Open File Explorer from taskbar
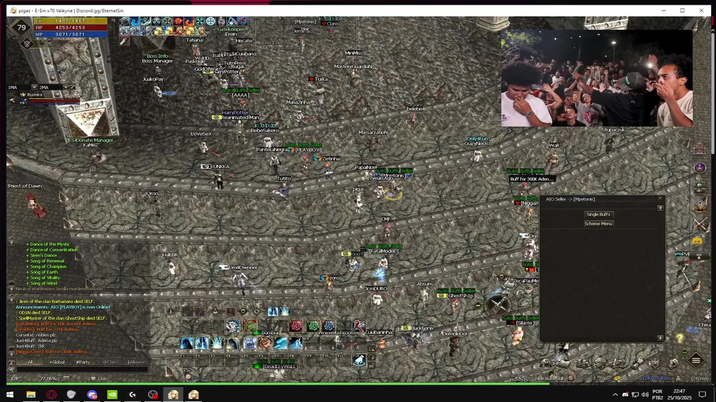The width and height of the screenshot is (716, 402). click(x=31, y=395)
